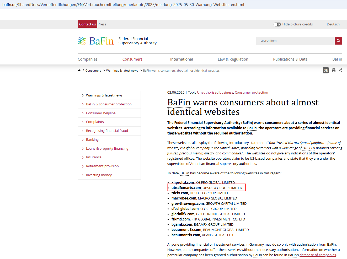This screenshot has height=259, width=347.
Task: Click Warnings & latest news breadcrumb
Action: [x=122, y=71]
